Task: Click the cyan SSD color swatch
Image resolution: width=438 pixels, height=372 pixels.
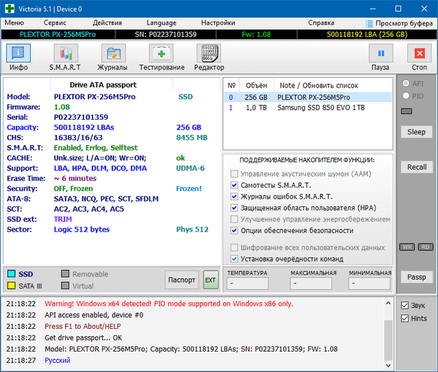Action: (x=11, y=274)
